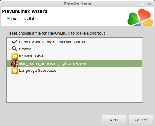Click the checkmark icon for no more shortcuts
Screen dimensions: 155x126
[x=15, y=42]
